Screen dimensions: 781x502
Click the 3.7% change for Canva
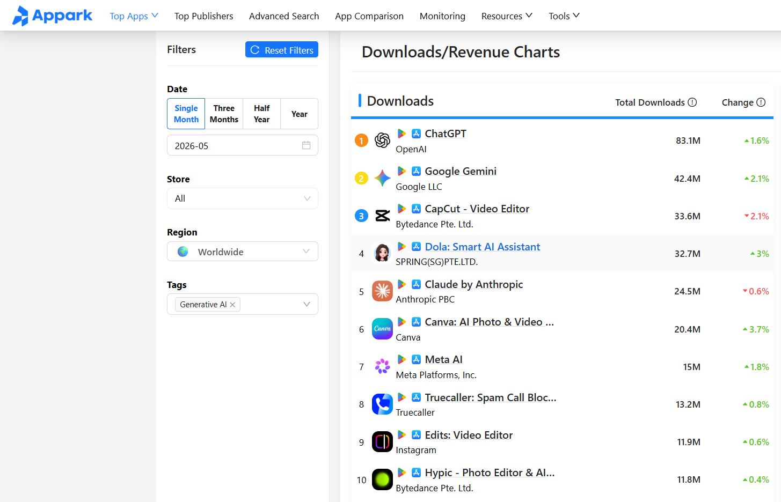(x=756, y=329)
